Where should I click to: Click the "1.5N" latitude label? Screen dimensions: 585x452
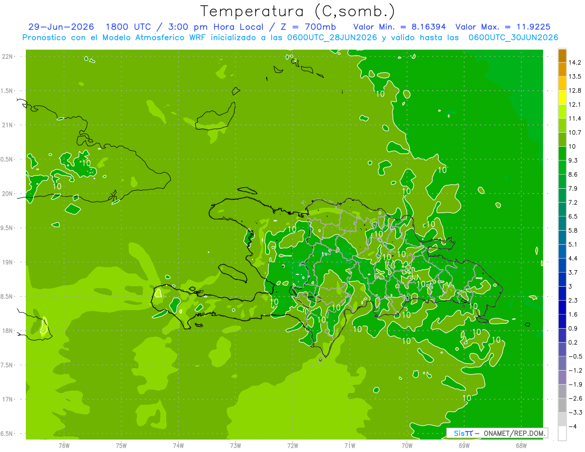[7, 91]
